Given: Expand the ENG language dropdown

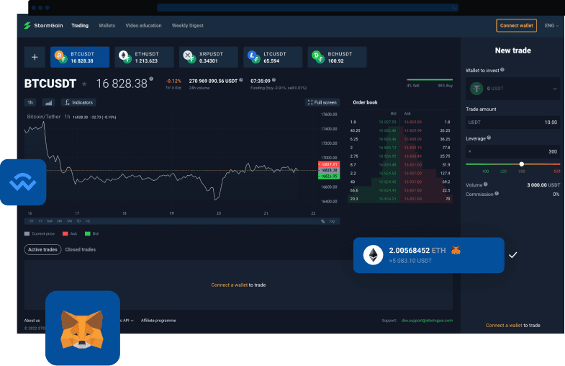Looking at the screenshot, I should tap(551, 26).
